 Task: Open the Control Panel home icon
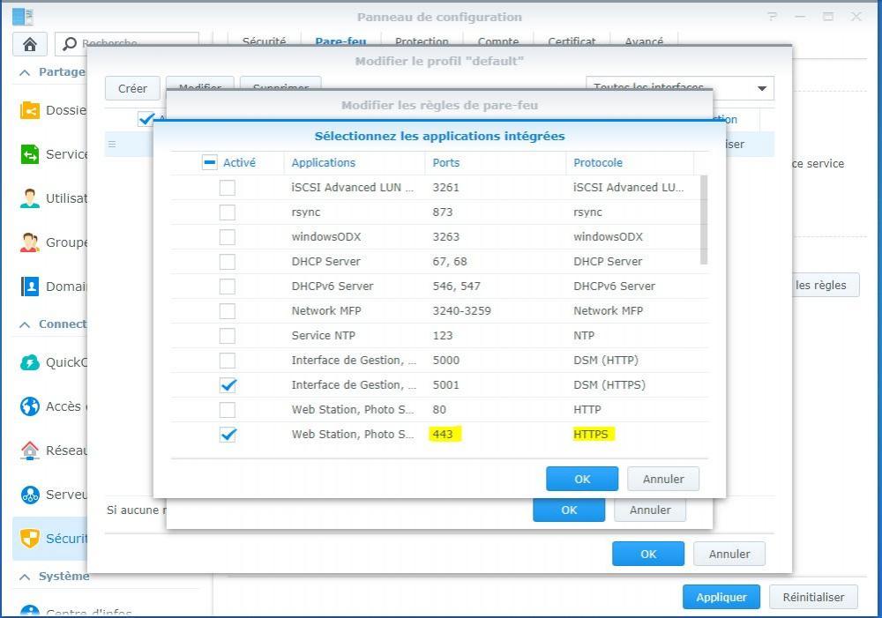tap(30, 44)
